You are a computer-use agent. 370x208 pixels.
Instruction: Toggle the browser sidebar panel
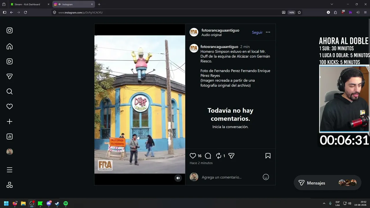coord(5,12)
